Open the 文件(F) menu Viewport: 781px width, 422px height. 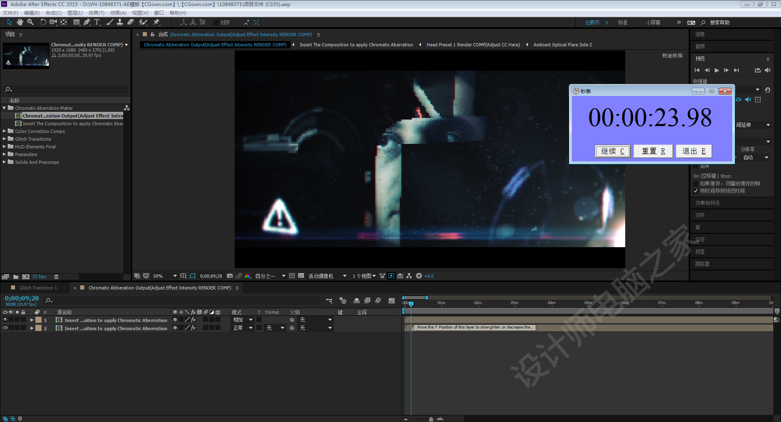(x=11, y=13)
